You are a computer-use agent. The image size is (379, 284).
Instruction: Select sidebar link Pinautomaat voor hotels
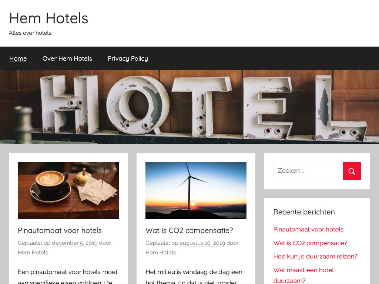click(x=308, y=229)
